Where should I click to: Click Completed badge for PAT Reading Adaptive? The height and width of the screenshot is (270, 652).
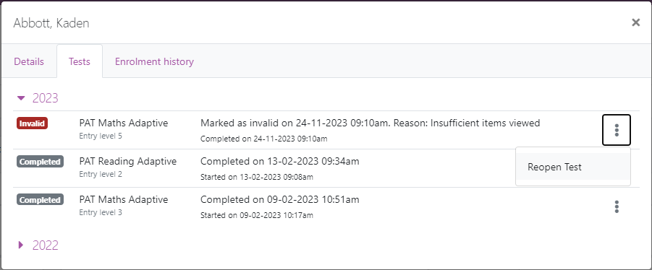[x=40, y=162]
